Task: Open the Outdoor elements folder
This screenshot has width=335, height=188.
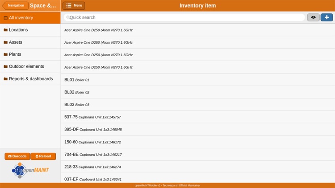Action: [x=30, y=66]
